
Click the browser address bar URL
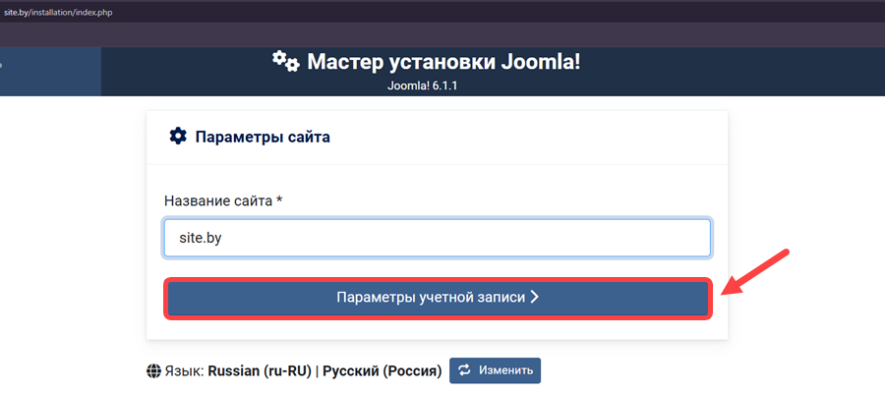pyautogui.click(x=58, y=13)
